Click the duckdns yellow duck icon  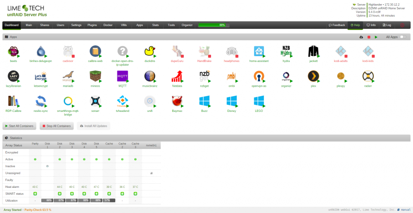150,51
